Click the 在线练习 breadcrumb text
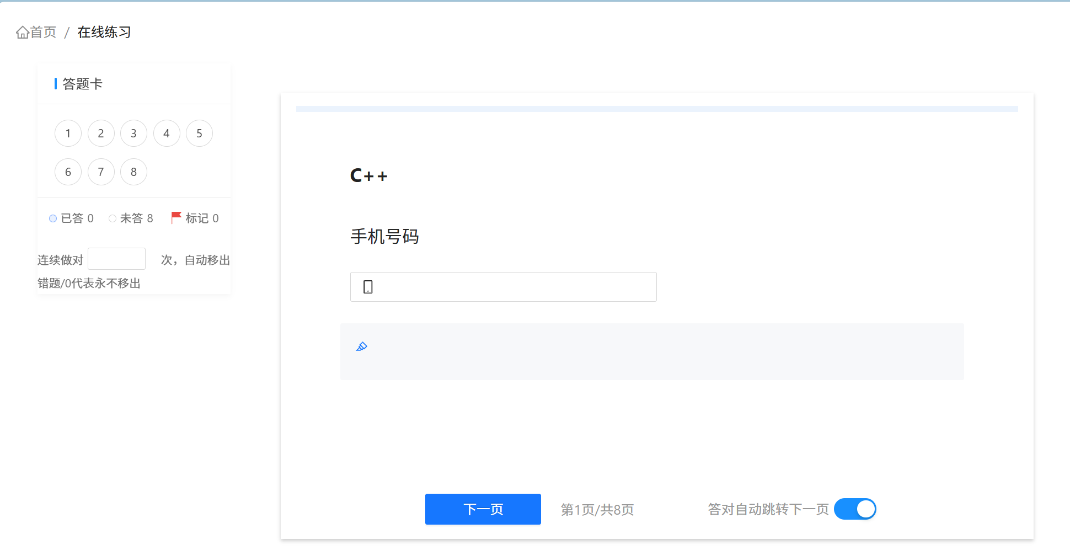The width and height of the screenshot is (1070, 550). coord(104,33)
